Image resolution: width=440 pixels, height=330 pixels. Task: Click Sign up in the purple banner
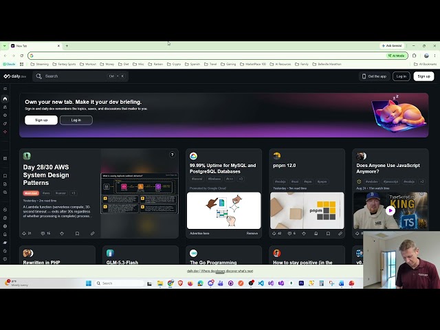(x=41, y=120)
